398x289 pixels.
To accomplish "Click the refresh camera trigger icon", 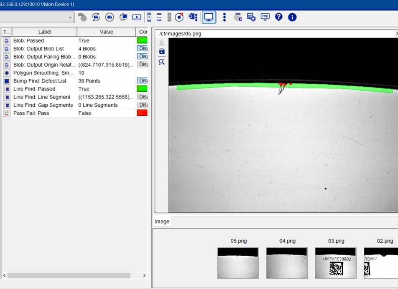I will [96, 17].
